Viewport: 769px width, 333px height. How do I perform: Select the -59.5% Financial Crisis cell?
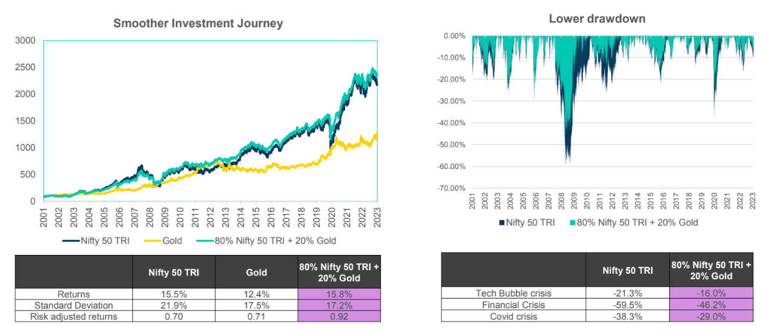coord(628,305)
